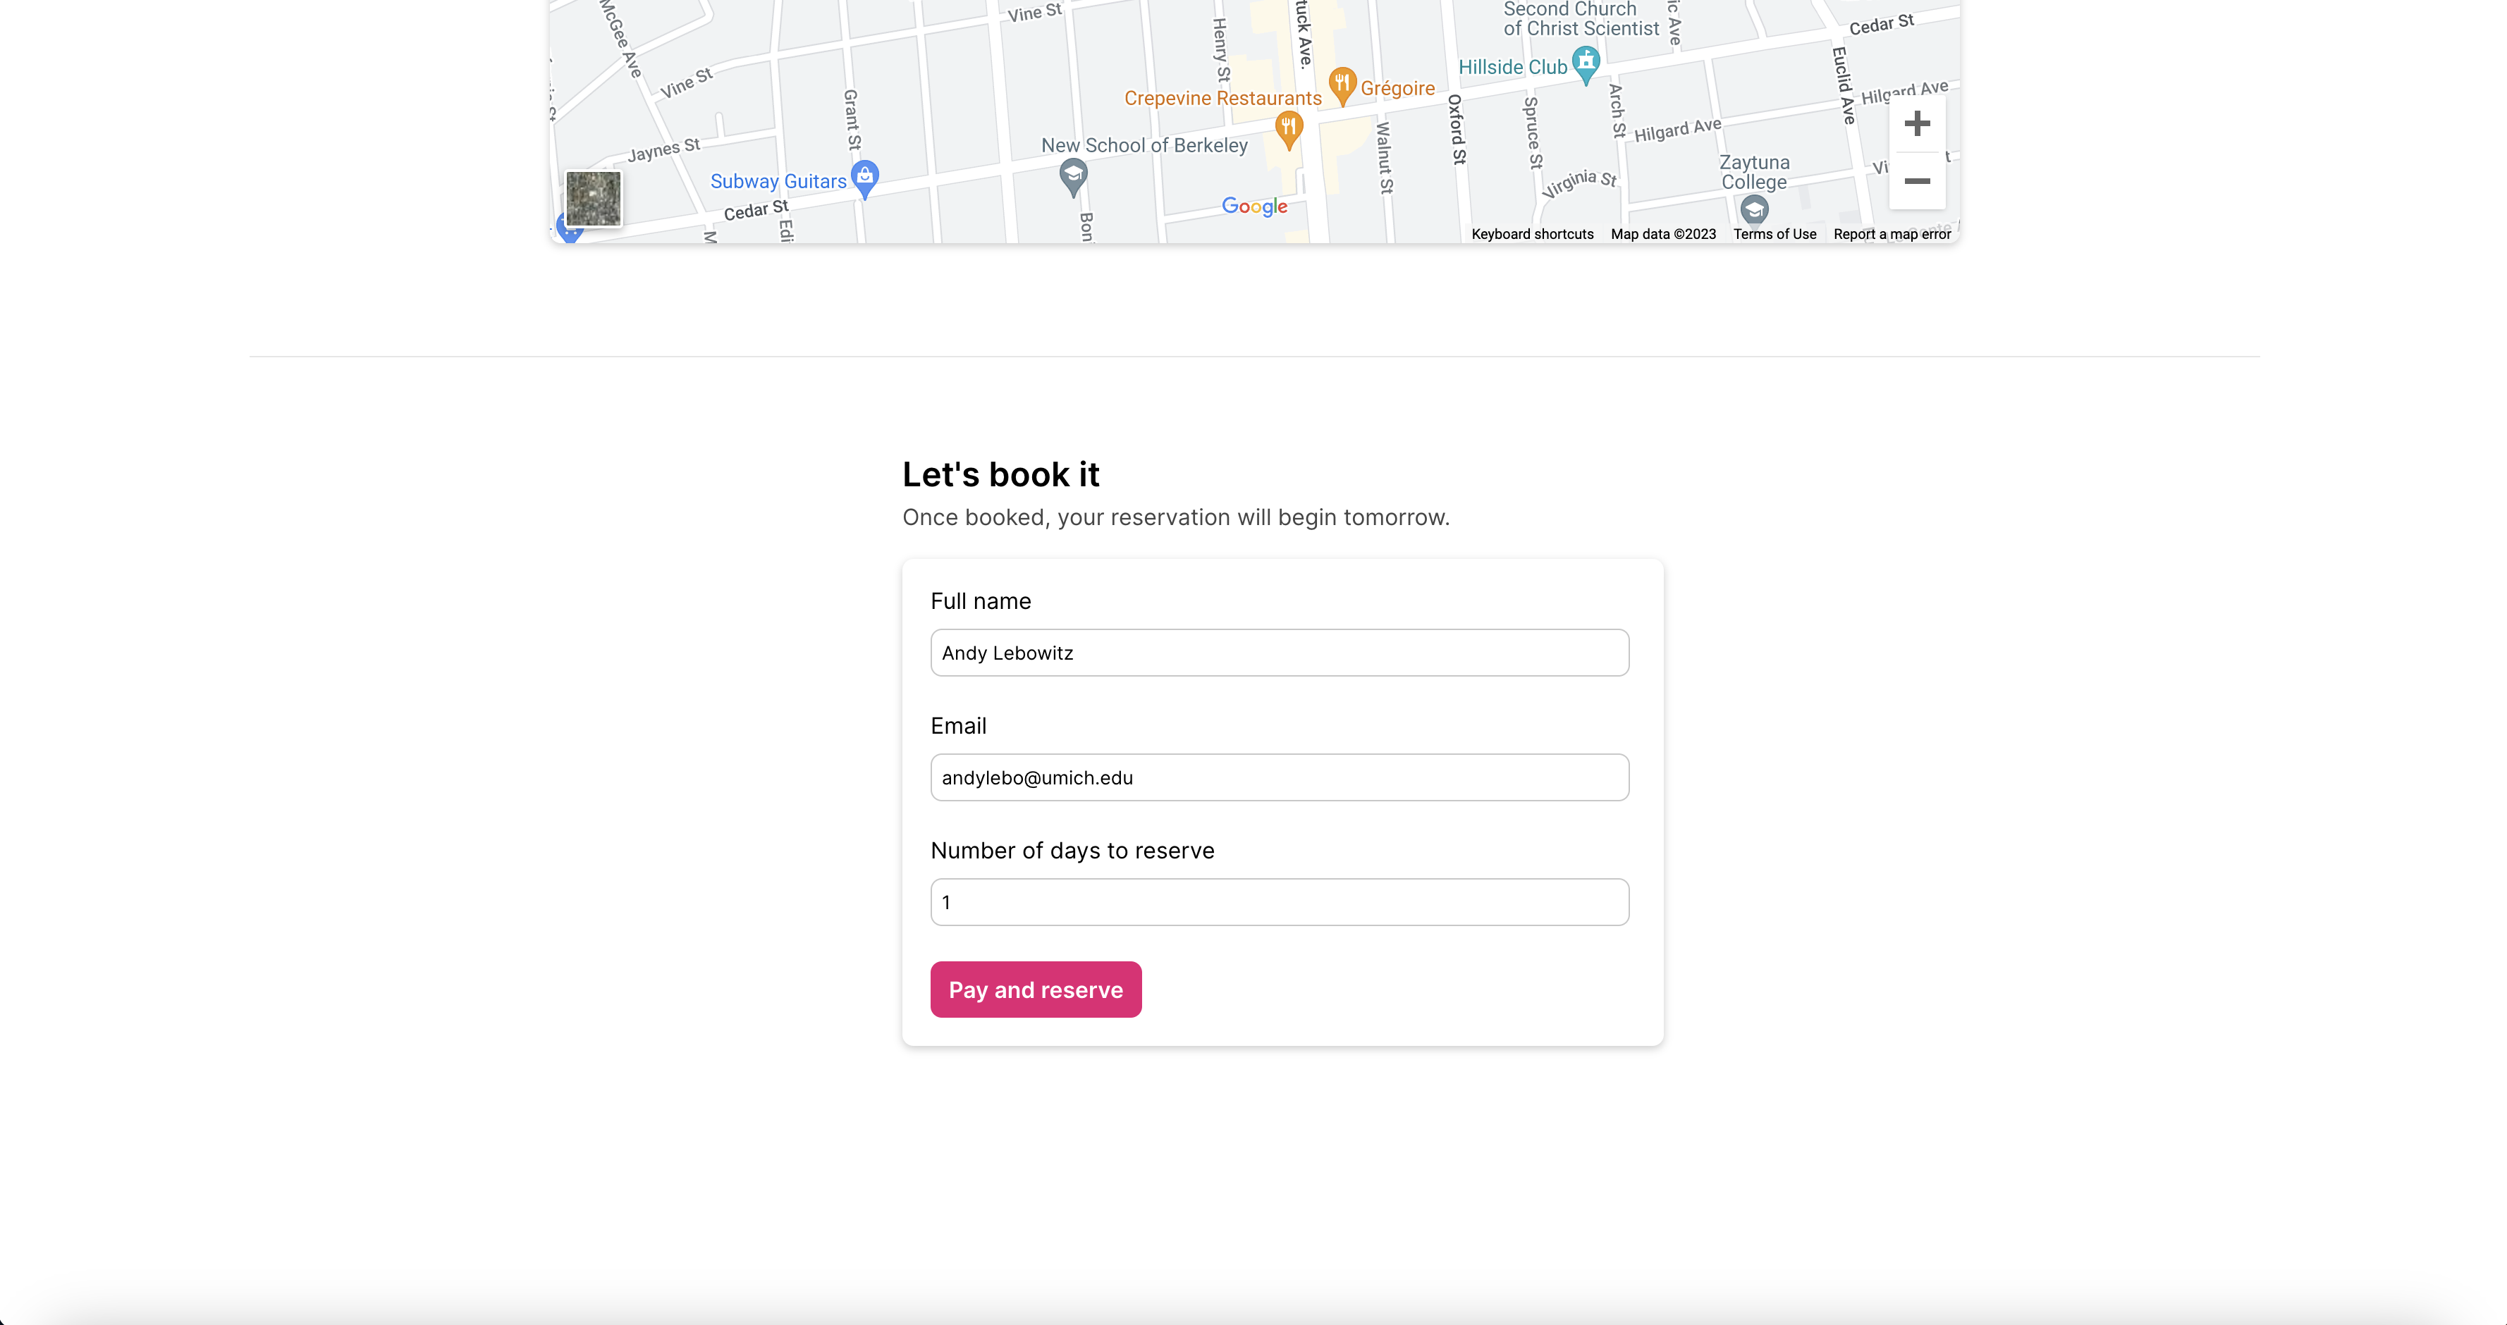Open the map Terms of Use
The width and height of the screenshot is (2507, 1325).
(1774, 235)
